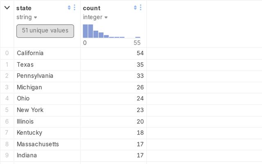Click the Massachusetts state cell
262x164 pixels.
pos(38,144)
